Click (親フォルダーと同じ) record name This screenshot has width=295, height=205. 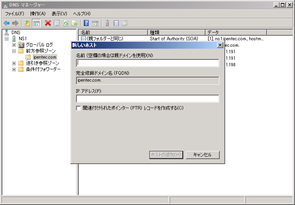[105, 38]
